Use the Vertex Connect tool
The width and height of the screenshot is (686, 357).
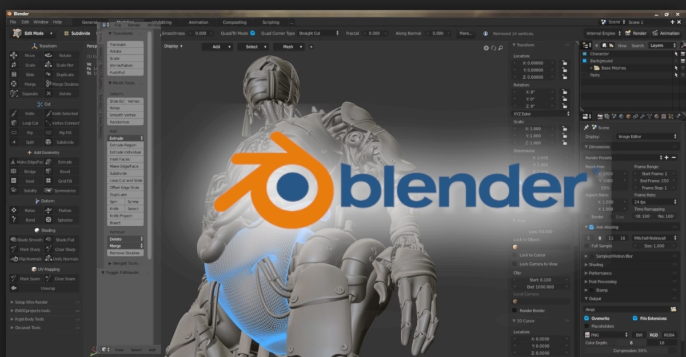(x=62, y=123)
